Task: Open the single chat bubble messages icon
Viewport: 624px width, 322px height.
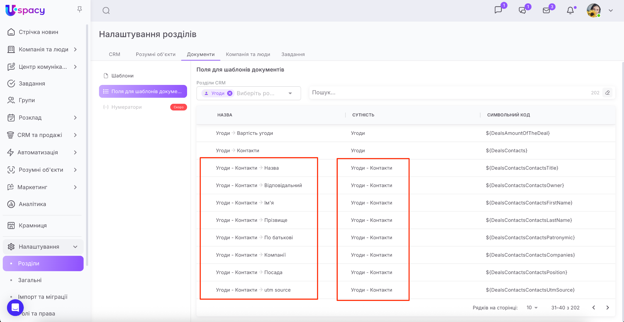Action: point(498,10)
